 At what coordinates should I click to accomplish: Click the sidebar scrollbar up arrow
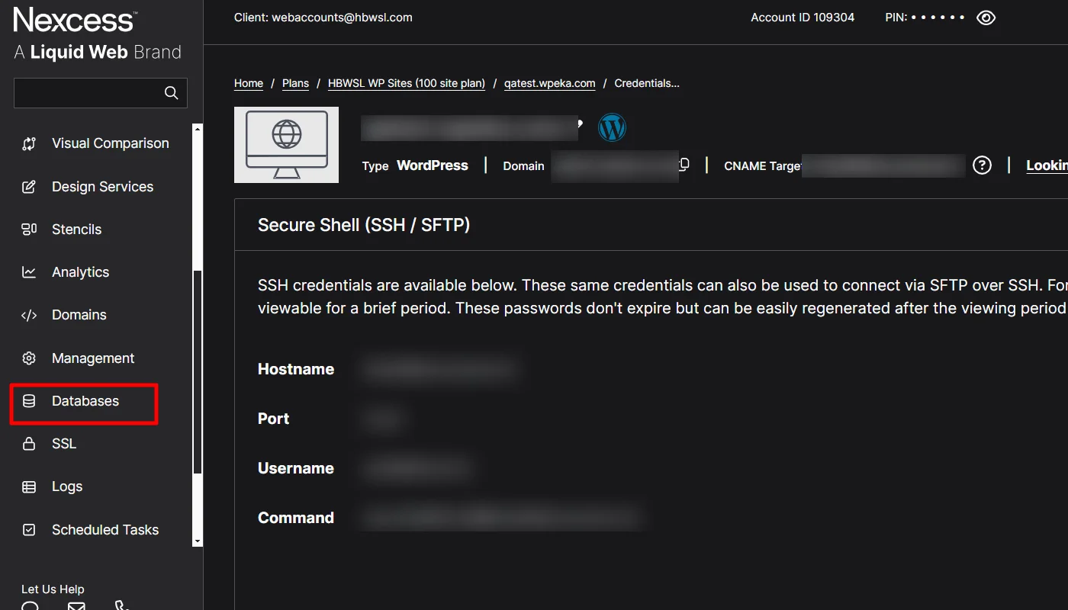pos(198,130)
